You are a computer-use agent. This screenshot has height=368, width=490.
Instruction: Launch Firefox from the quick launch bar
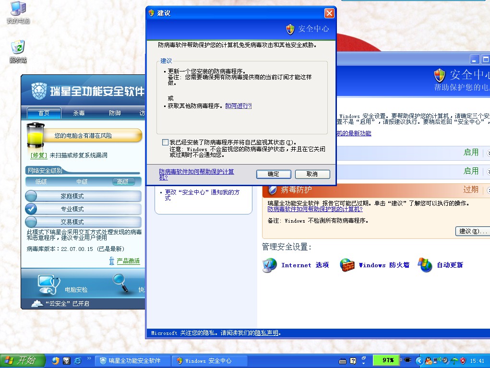pos(56,361)
